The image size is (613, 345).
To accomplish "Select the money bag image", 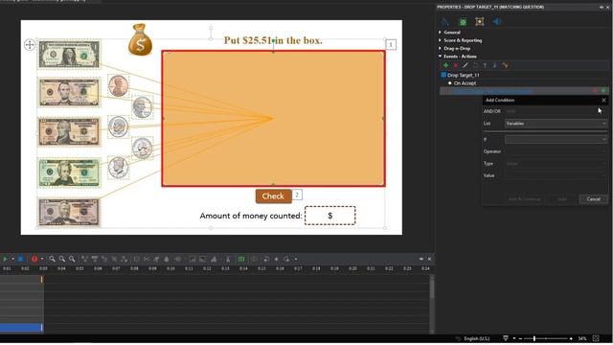I will pyautogui.click(x=140, y=39).
